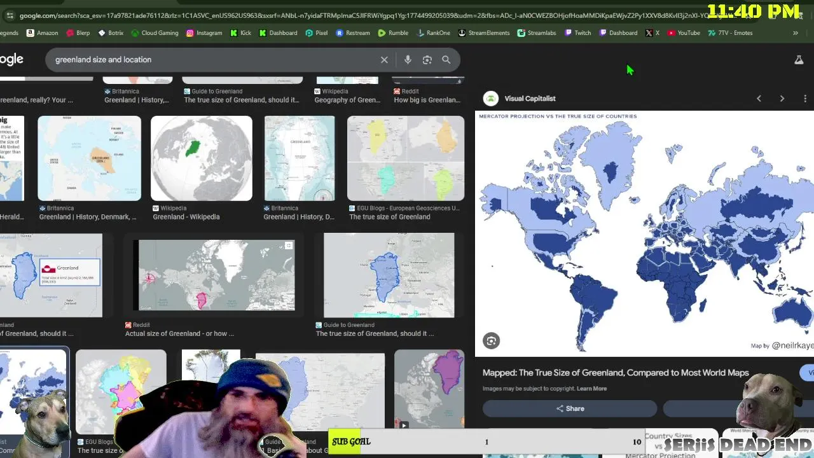Select the EGU Blogs four-panel map thumbnail
Screen dimensions: 814x458
coord(406,158)
